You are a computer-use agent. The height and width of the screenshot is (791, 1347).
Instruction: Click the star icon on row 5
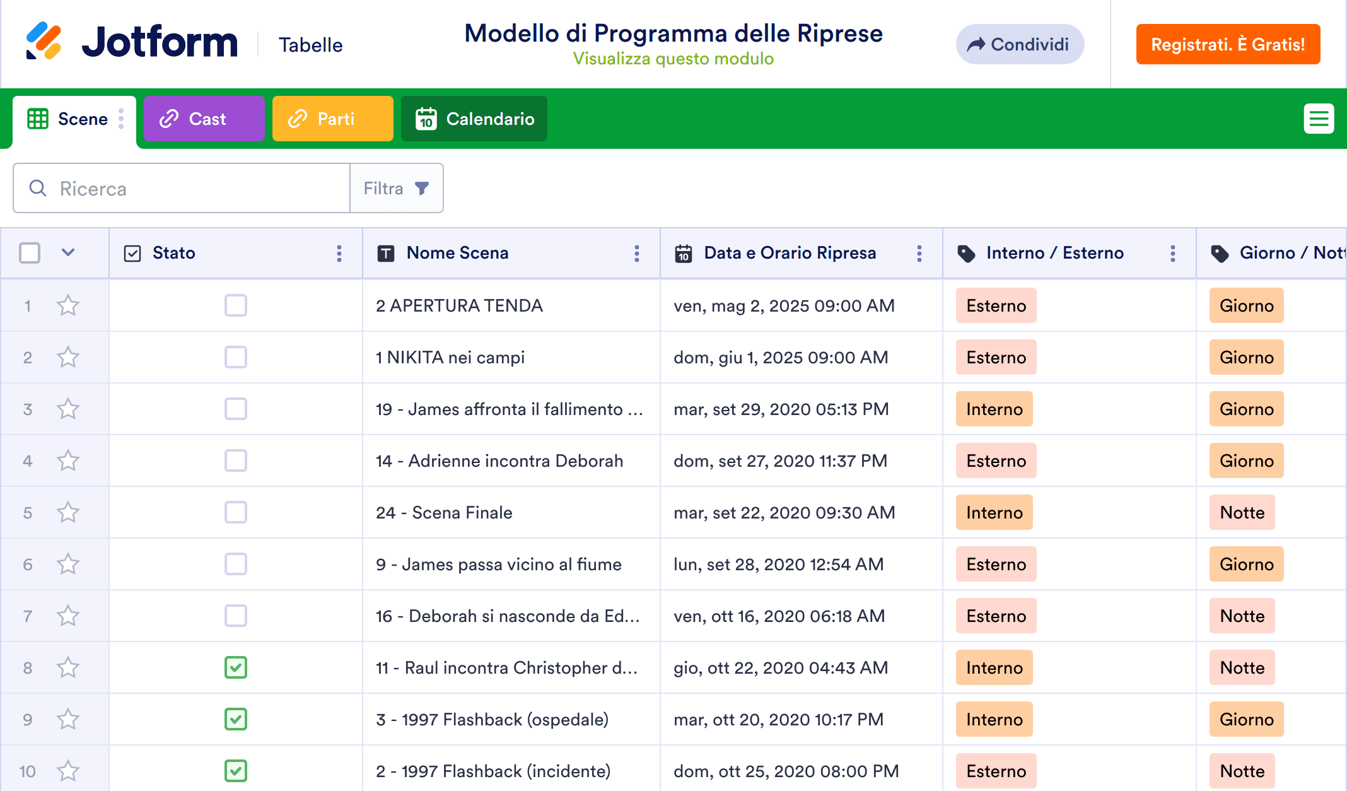(x=68, y=513)
